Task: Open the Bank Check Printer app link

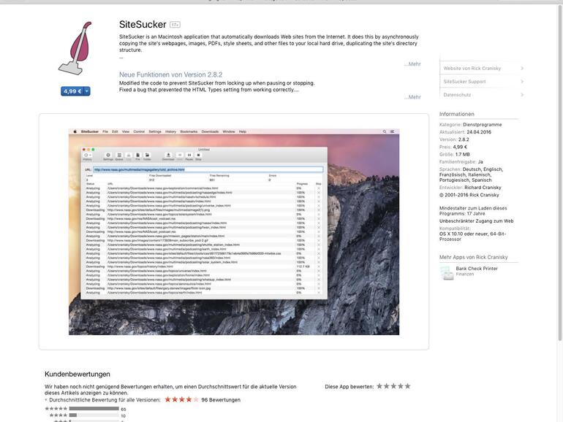Action: (x=477, y=268)
